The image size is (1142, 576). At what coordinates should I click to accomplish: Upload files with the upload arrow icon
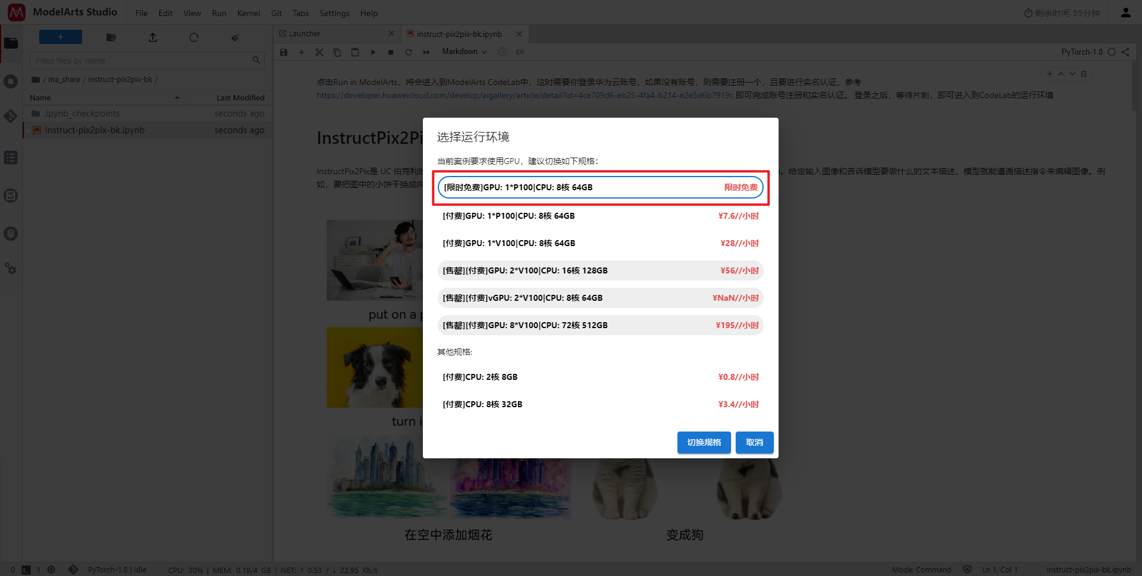pos(153,37)
